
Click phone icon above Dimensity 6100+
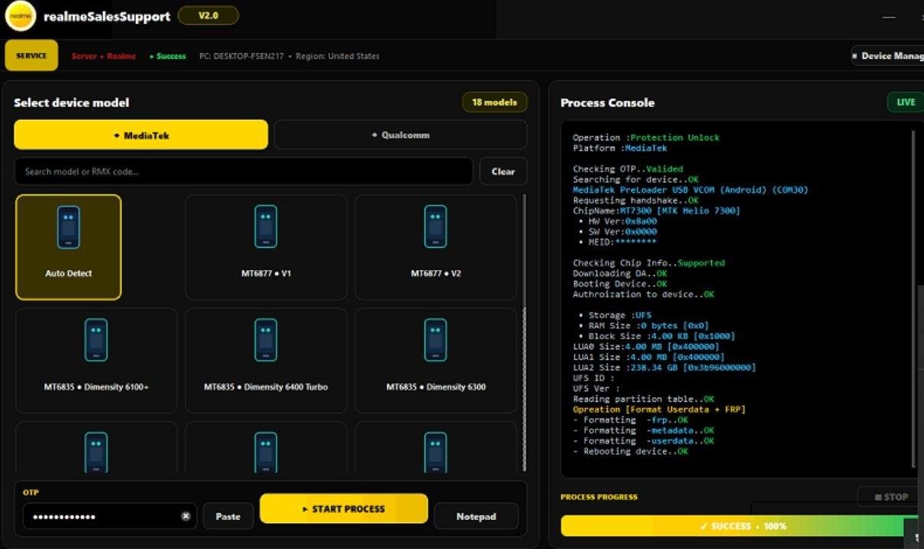pyautogui.click(x=96, y=340)
